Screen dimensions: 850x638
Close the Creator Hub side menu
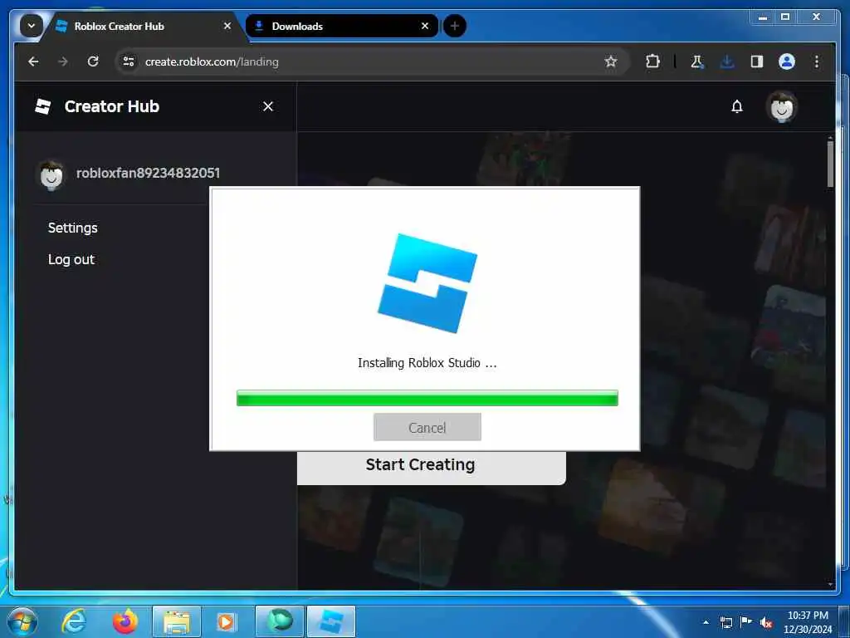(268, 106)
